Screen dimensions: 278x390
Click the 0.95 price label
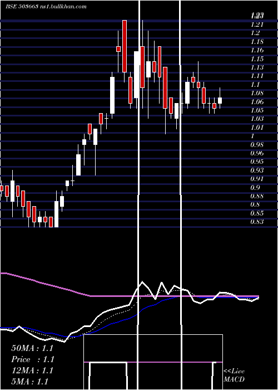click(x=257, y=162)
